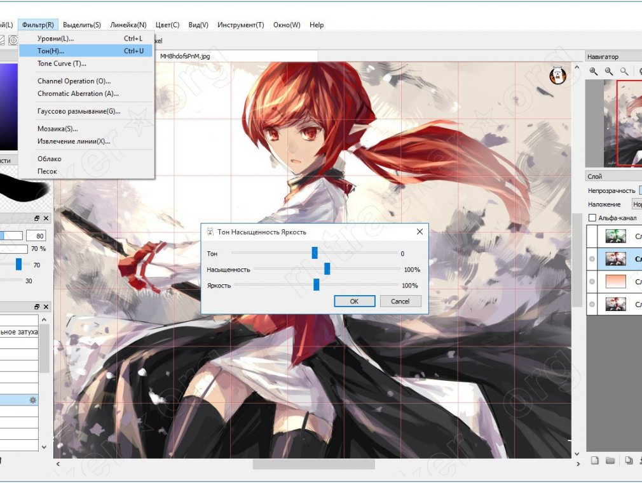Confirm the hue dialog with OK
The width and height of the screenshot is (642, 483).
355,301
